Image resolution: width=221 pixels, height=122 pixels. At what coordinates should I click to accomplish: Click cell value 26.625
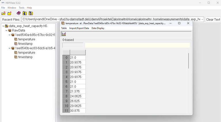pyautogui.click(x=78, y=101)
